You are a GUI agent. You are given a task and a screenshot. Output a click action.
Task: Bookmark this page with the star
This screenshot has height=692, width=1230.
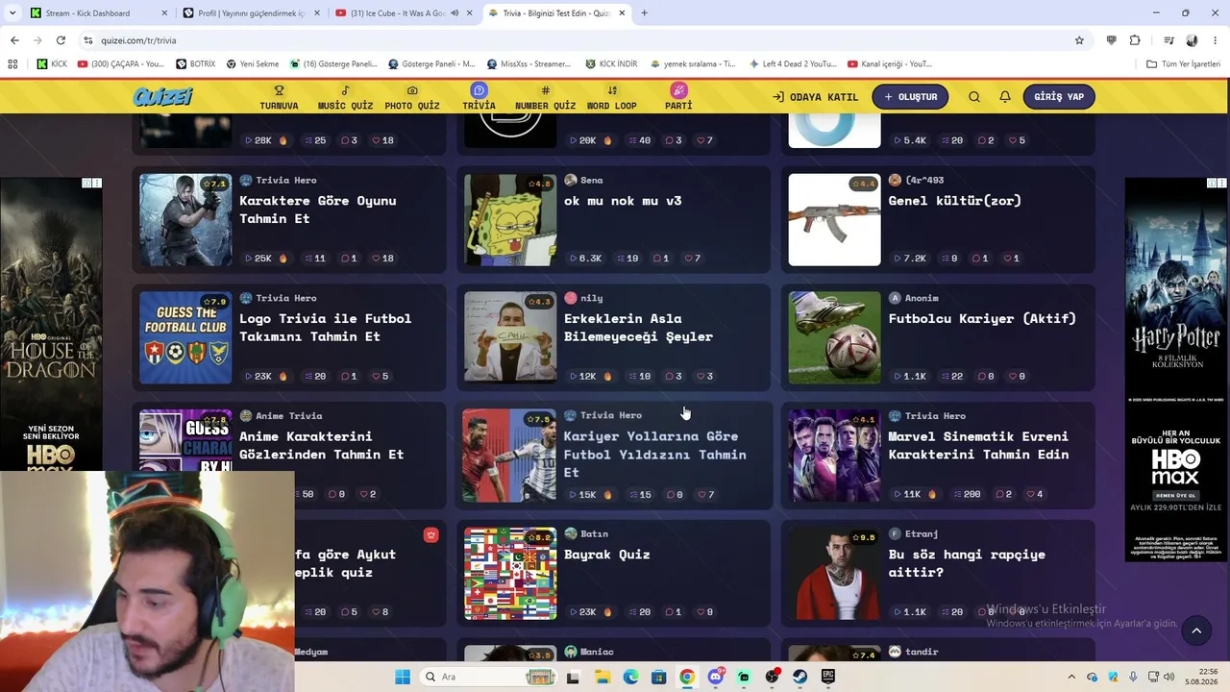pyautogui.click(x=1079, y=40)
